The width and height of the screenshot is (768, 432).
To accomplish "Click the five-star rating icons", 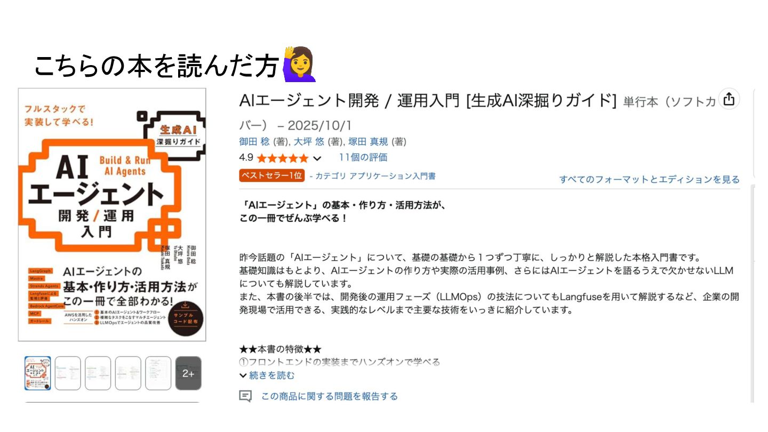I will (x=283, y=158).
